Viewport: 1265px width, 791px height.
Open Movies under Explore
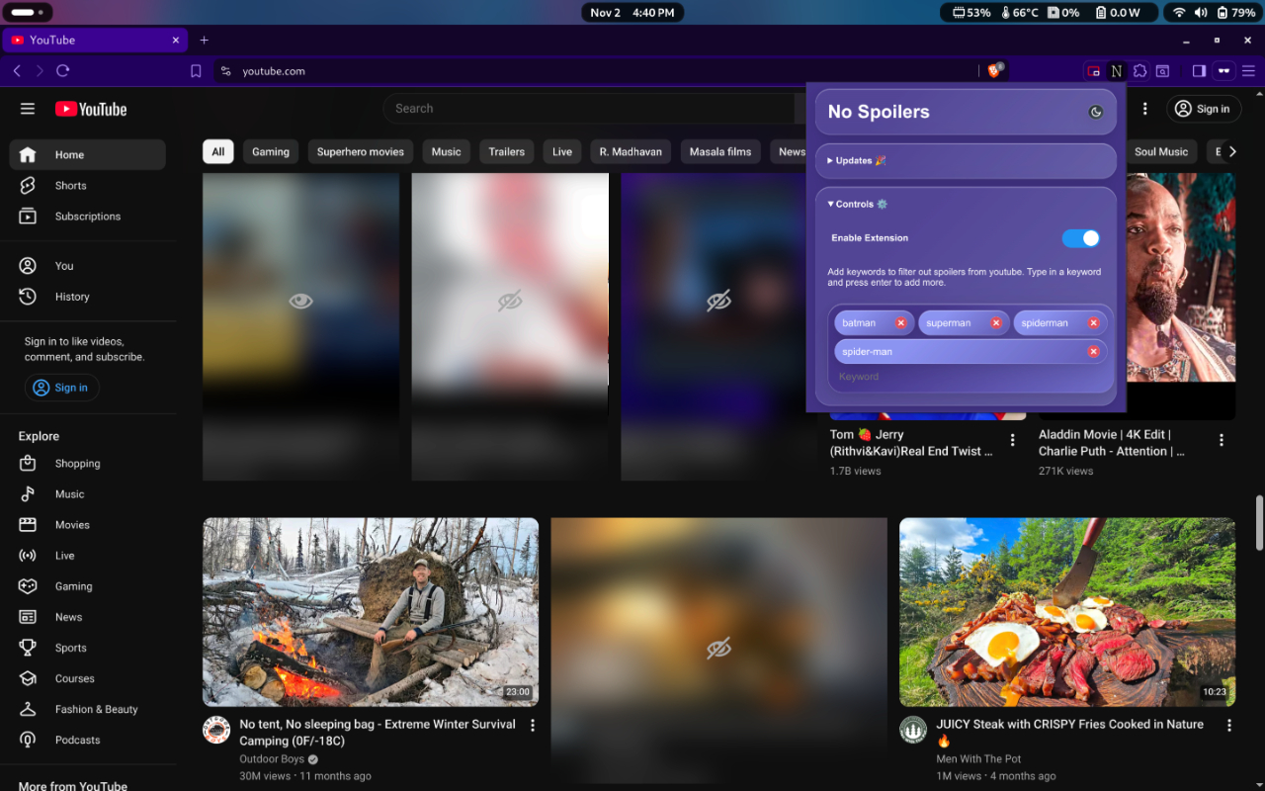[88, 525]
